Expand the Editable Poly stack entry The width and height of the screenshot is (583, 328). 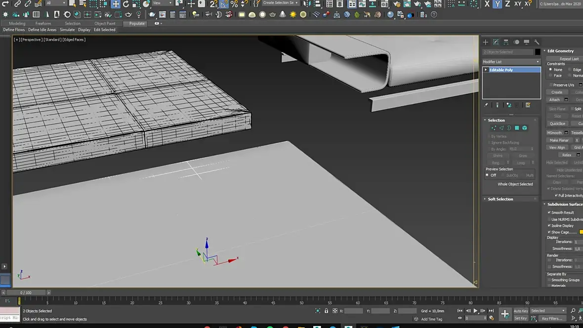(x=486, y=70)
